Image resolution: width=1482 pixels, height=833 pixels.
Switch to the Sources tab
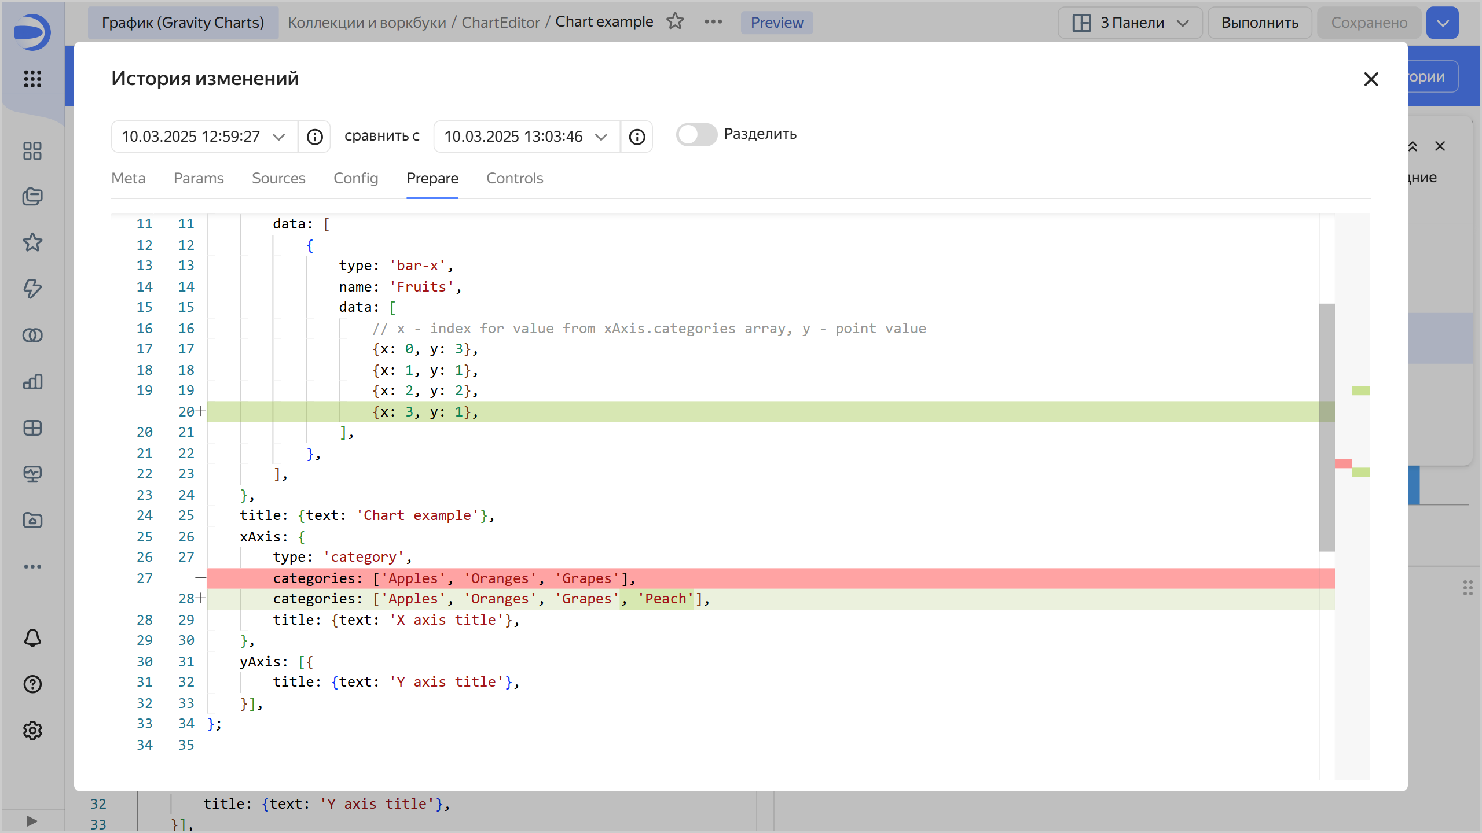[278, 178]
